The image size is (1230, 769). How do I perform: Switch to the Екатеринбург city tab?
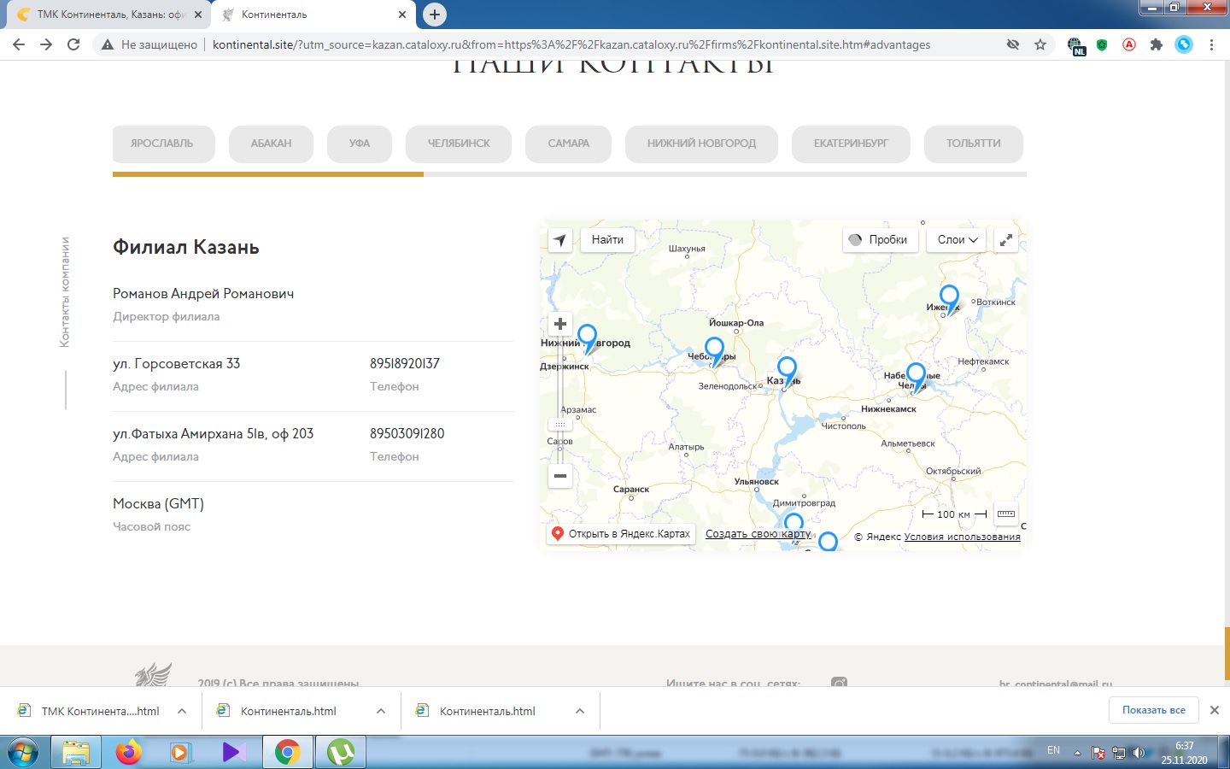[x=850, y=144]
